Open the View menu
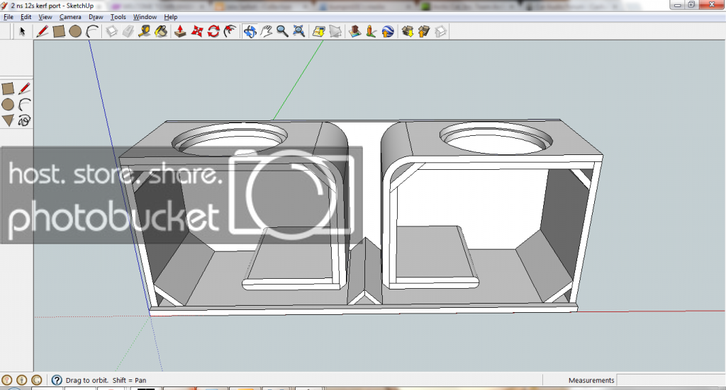 coord(45,17)
